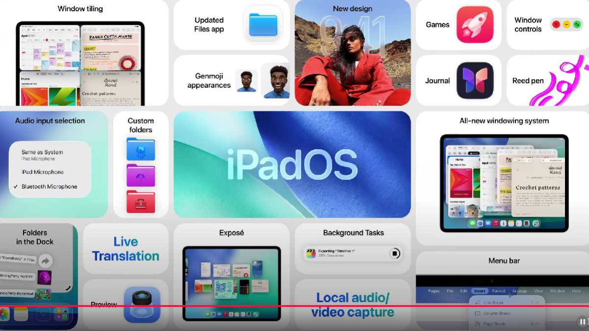Select the purple umbrella custom folder
This screenshot has width=589, height=331.
(141, 175)
